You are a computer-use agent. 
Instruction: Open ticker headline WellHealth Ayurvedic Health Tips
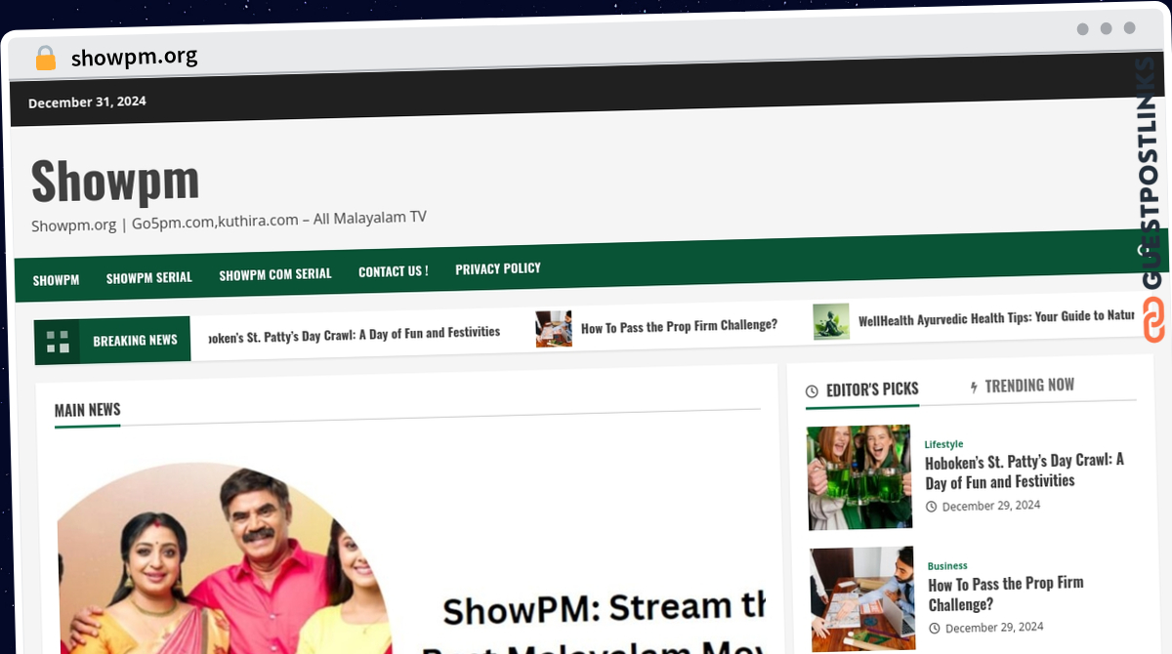(996, 317)
